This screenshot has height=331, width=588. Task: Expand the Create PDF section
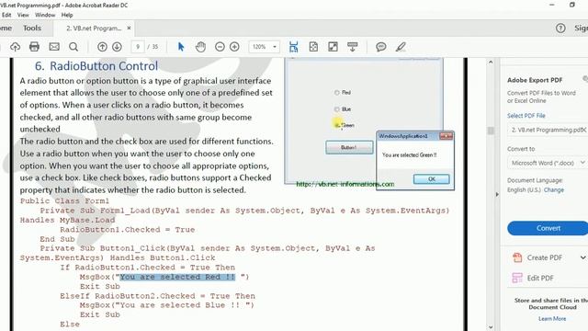point(582,257)
